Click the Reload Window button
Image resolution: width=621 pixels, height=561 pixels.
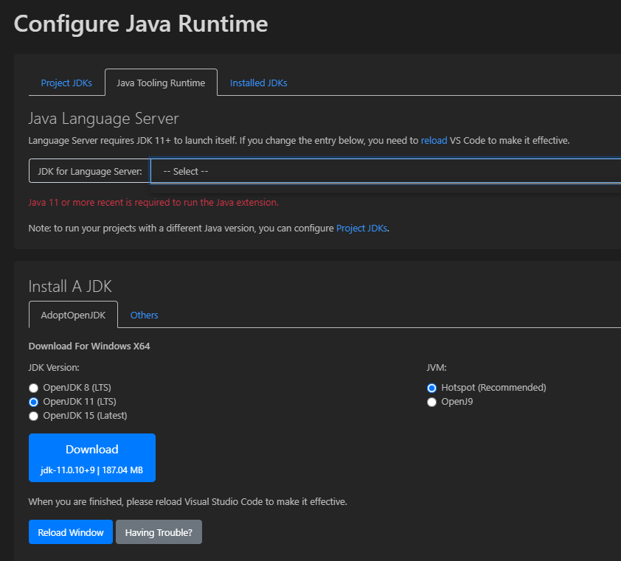[71, 532]
